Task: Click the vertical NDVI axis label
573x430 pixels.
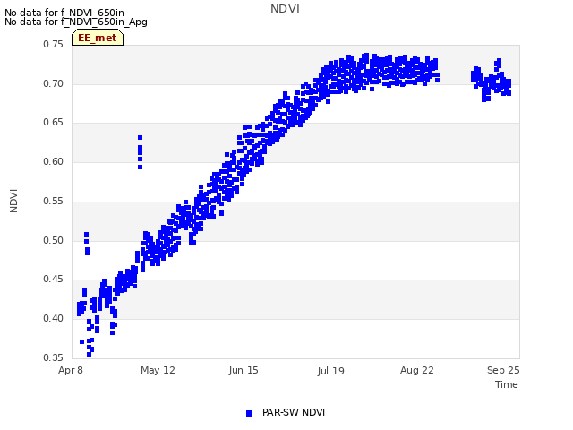Action: tap(14, 201)
